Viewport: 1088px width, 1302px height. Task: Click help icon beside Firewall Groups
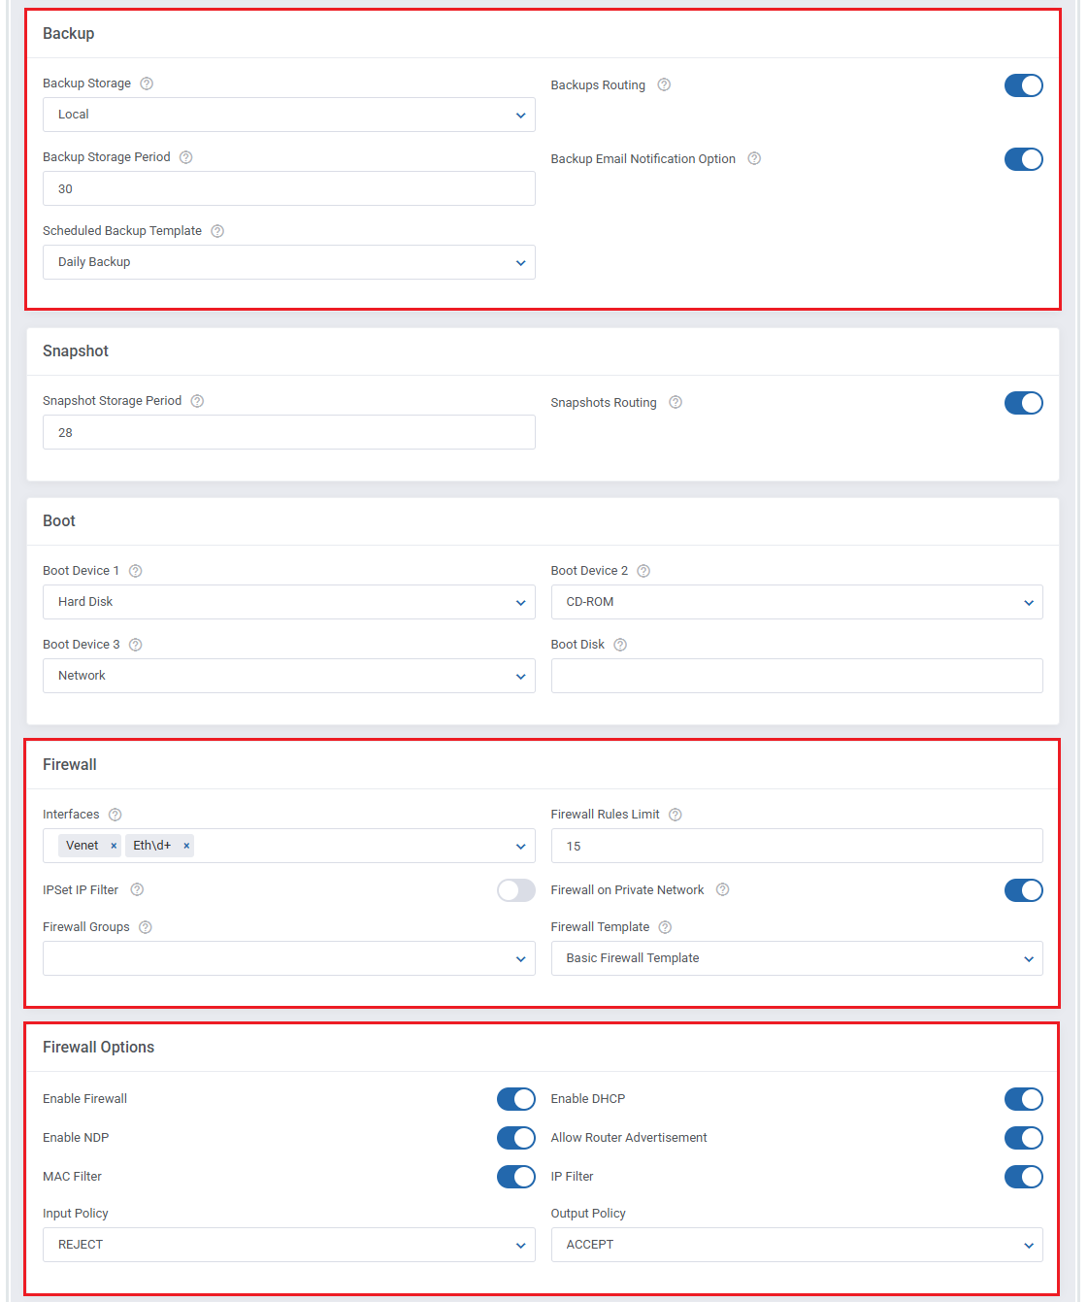pos(146,927)
